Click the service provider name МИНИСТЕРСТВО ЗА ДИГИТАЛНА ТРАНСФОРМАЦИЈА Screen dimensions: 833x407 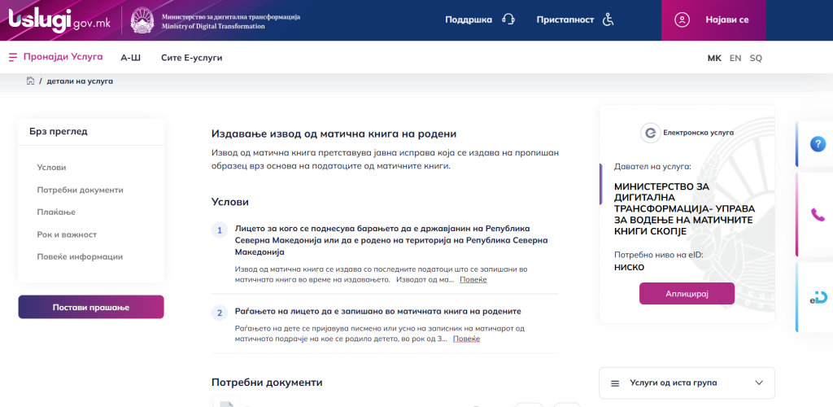[x=684, y=209]
